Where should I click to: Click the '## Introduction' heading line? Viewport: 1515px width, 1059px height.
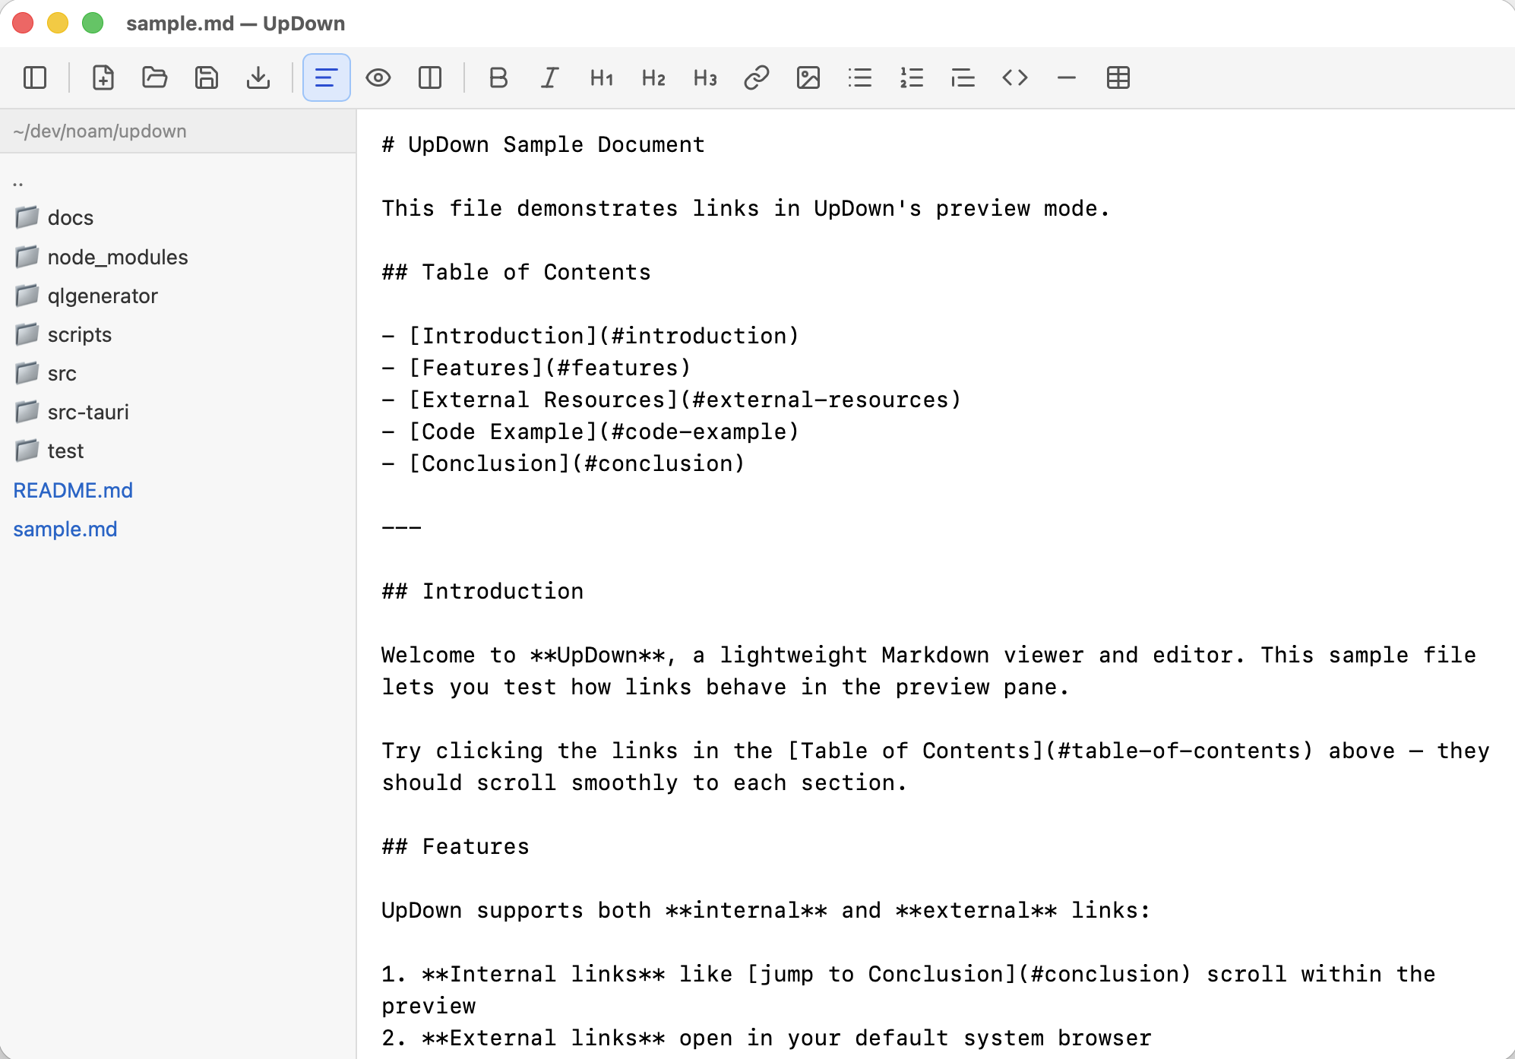tap(482, 591)
